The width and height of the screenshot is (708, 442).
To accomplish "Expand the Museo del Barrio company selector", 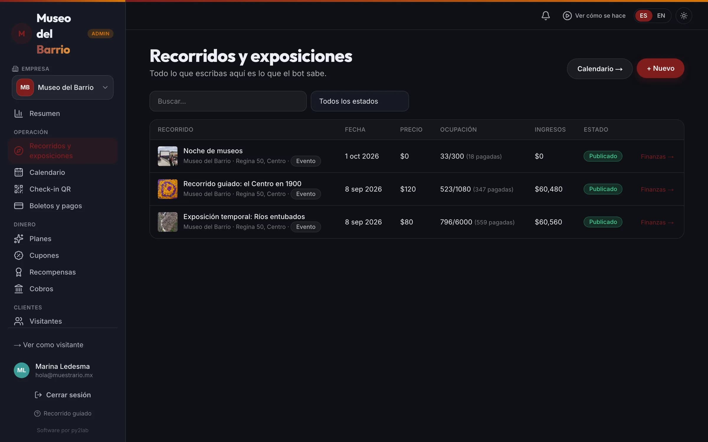I will pos(63,88).
